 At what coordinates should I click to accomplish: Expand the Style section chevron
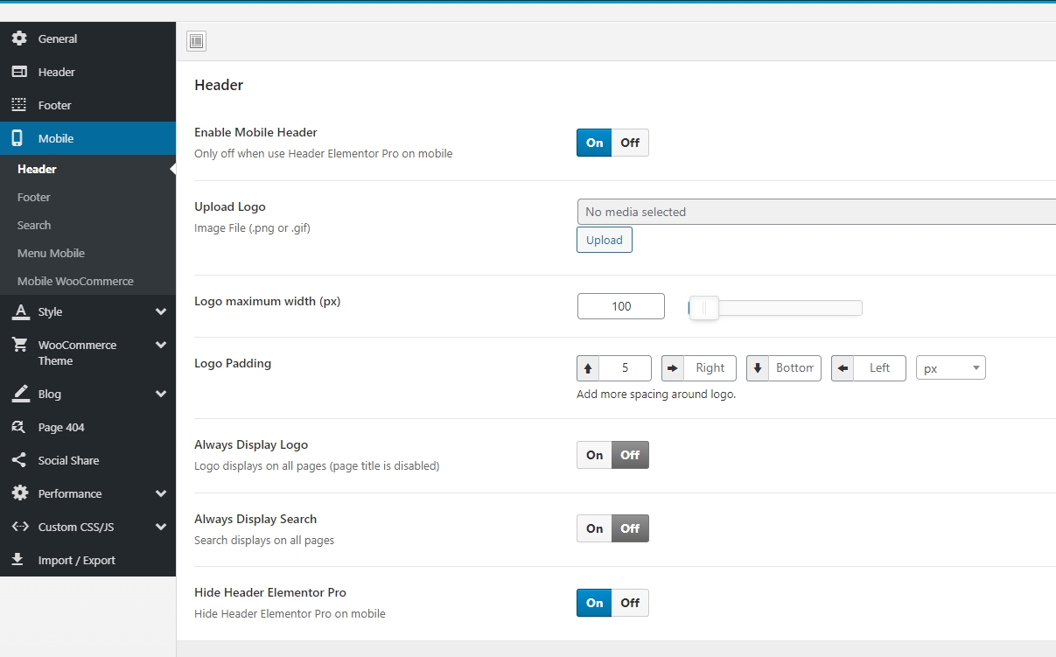click(x=161, y=311)
